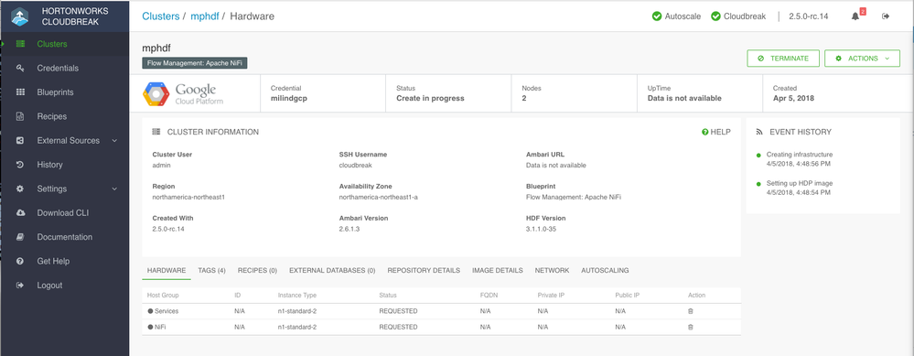The height and width of the screenshot is (356, 914).
Task: Click the Instance Type column header
Action: pos(297,296)
